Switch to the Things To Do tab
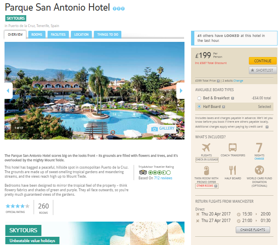The image size is (280, 245). click(x=108, y=34)
